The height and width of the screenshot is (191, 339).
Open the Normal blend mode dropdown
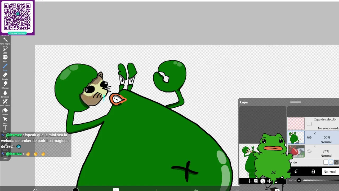click(x=331, y=172)
